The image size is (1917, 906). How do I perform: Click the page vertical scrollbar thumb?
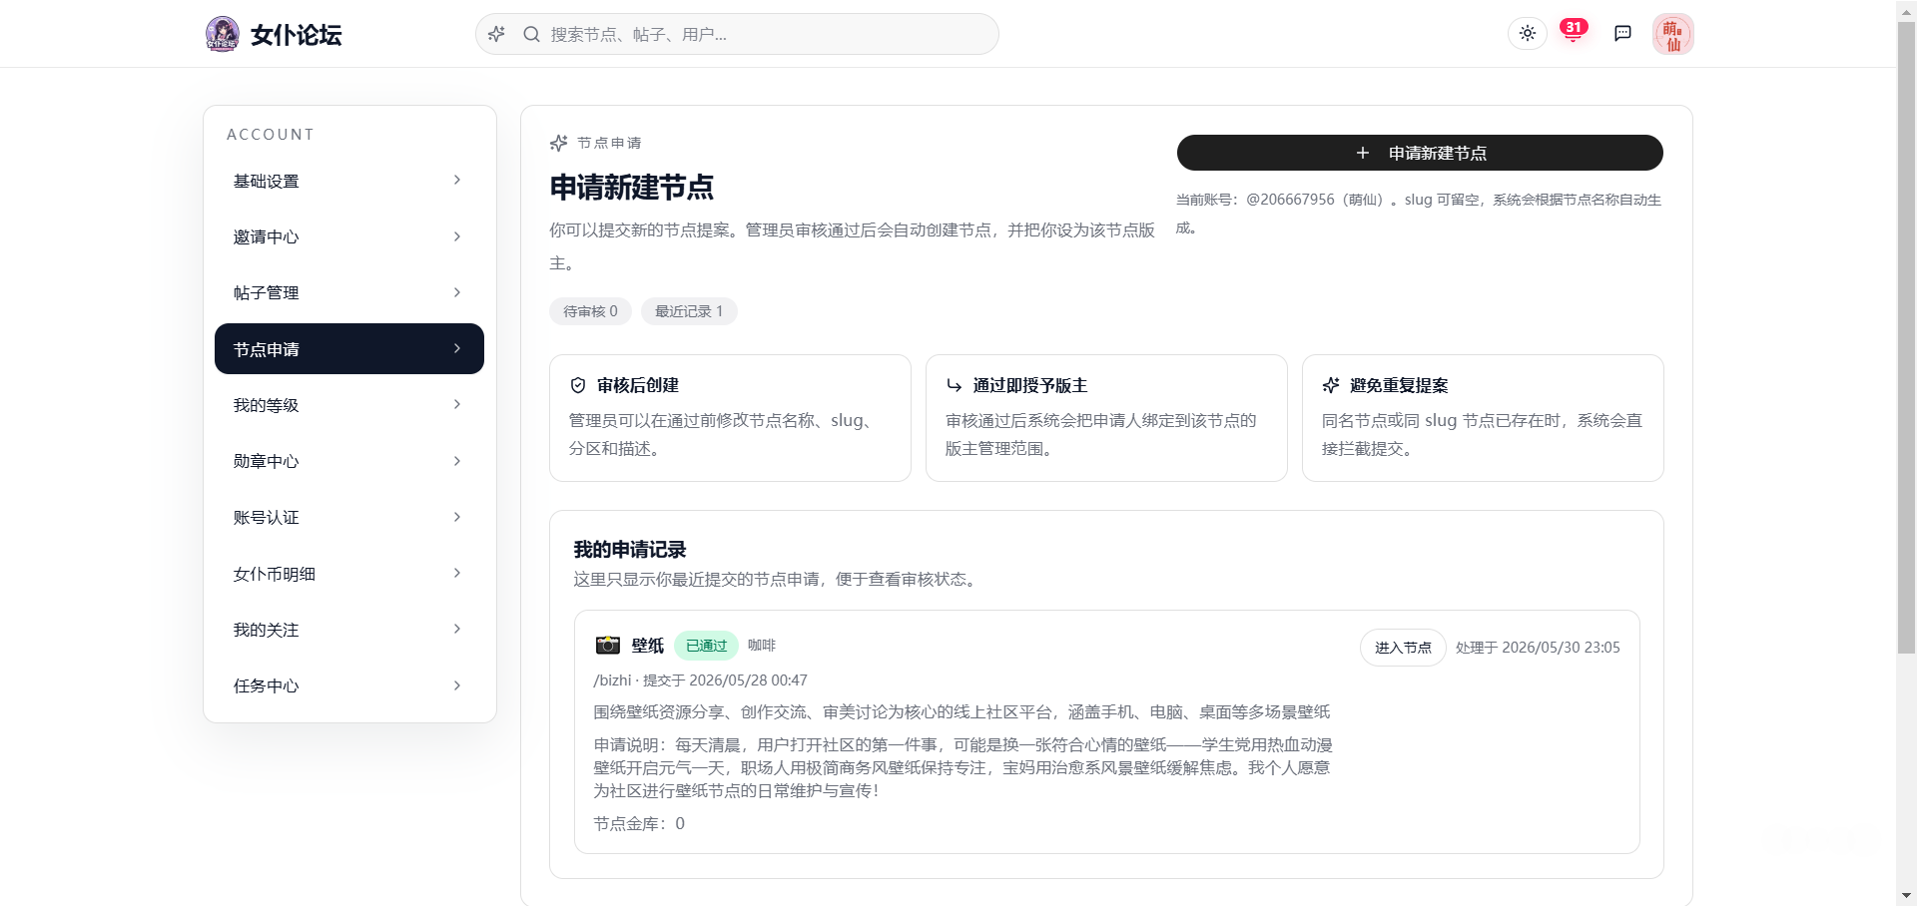coord(1906,337)
